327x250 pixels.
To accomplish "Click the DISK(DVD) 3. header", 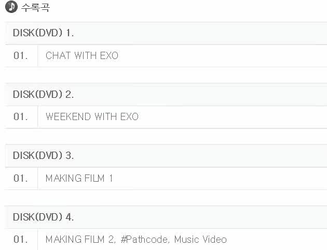I will point(43,155).
